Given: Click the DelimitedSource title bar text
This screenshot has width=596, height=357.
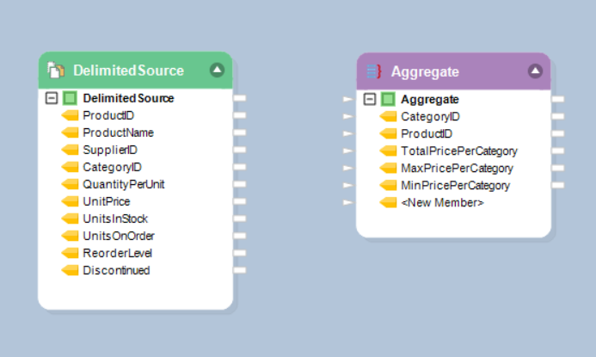Looking at the screenshot, I should tap(128, 71).
